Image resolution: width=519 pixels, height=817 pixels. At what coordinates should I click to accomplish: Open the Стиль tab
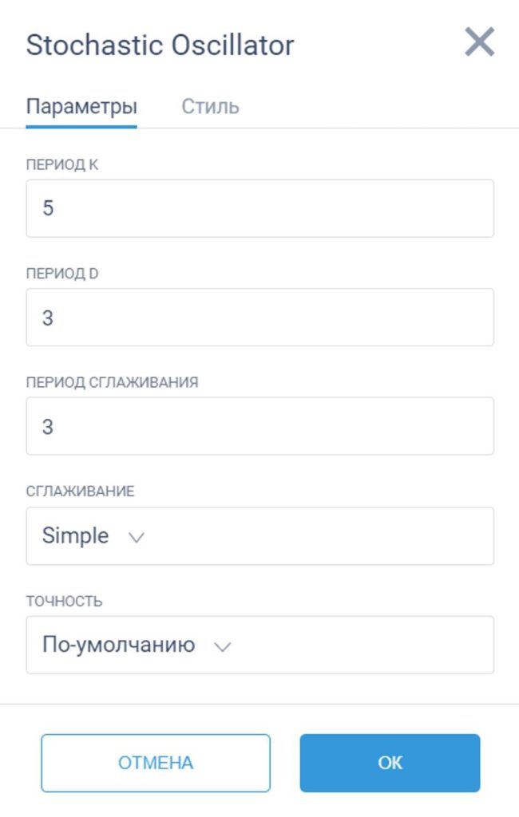coord(210,107)
